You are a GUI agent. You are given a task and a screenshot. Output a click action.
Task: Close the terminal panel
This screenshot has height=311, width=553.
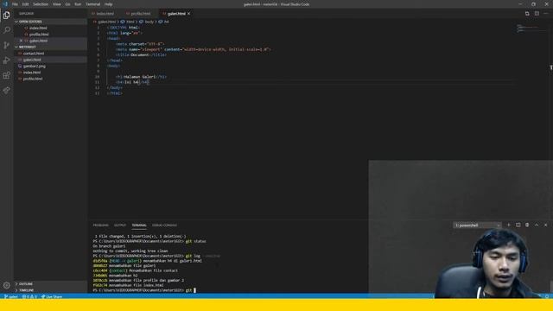coord(545,225)
